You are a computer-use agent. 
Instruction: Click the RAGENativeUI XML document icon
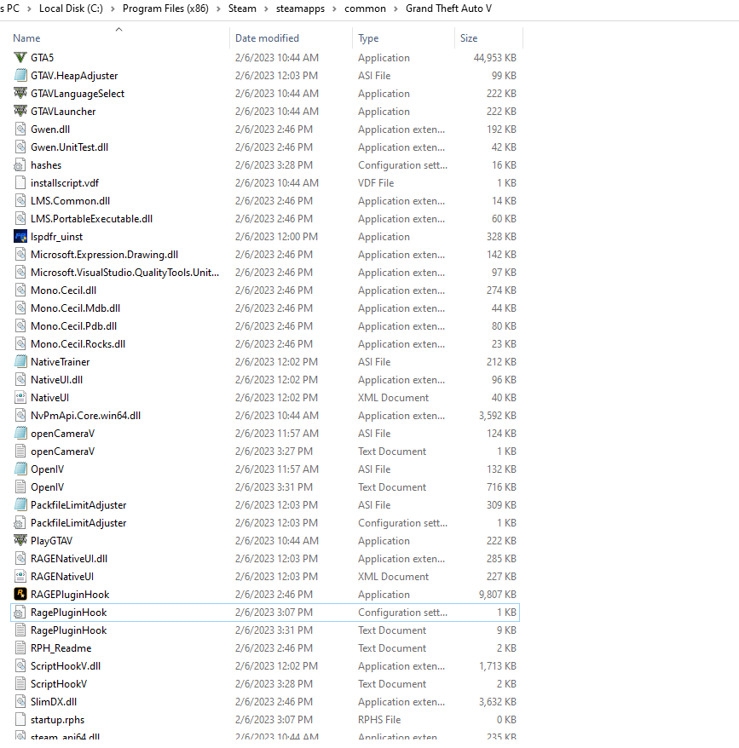20,576
